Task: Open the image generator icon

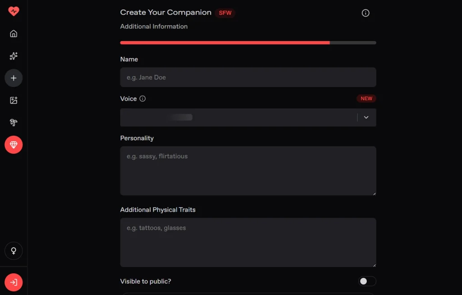Action: (x=14, y=100)
